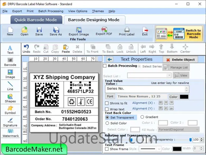Open the Export menu
Screen dimensions: 206x155
17,11
